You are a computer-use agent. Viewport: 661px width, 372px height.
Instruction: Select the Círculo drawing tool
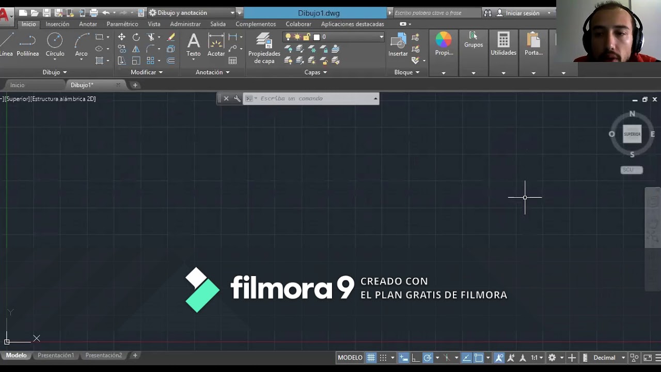55,45
